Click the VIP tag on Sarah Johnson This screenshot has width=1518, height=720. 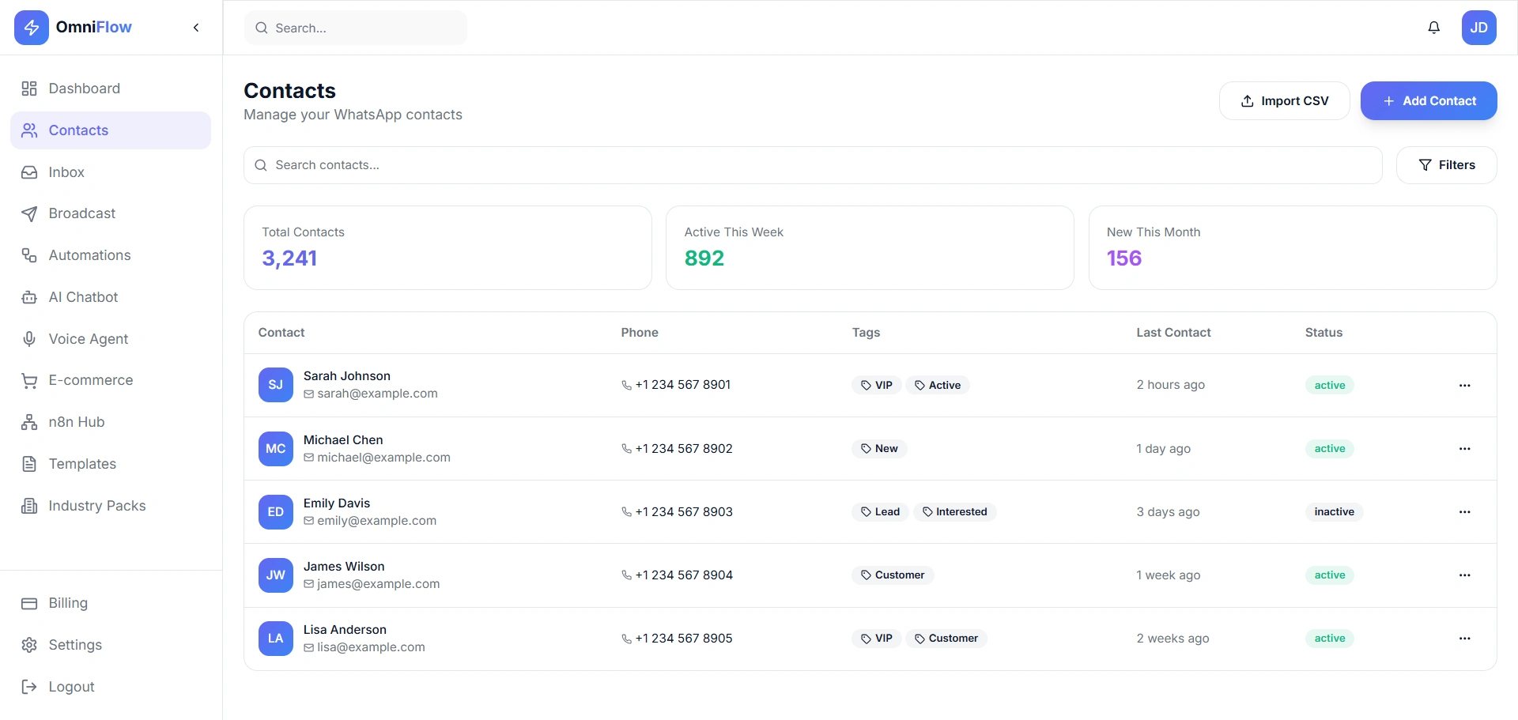tap(877, 386)
